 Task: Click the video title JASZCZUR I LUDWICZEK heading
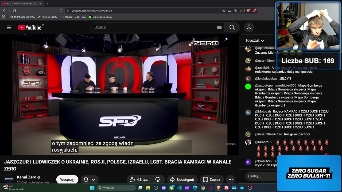118,165
